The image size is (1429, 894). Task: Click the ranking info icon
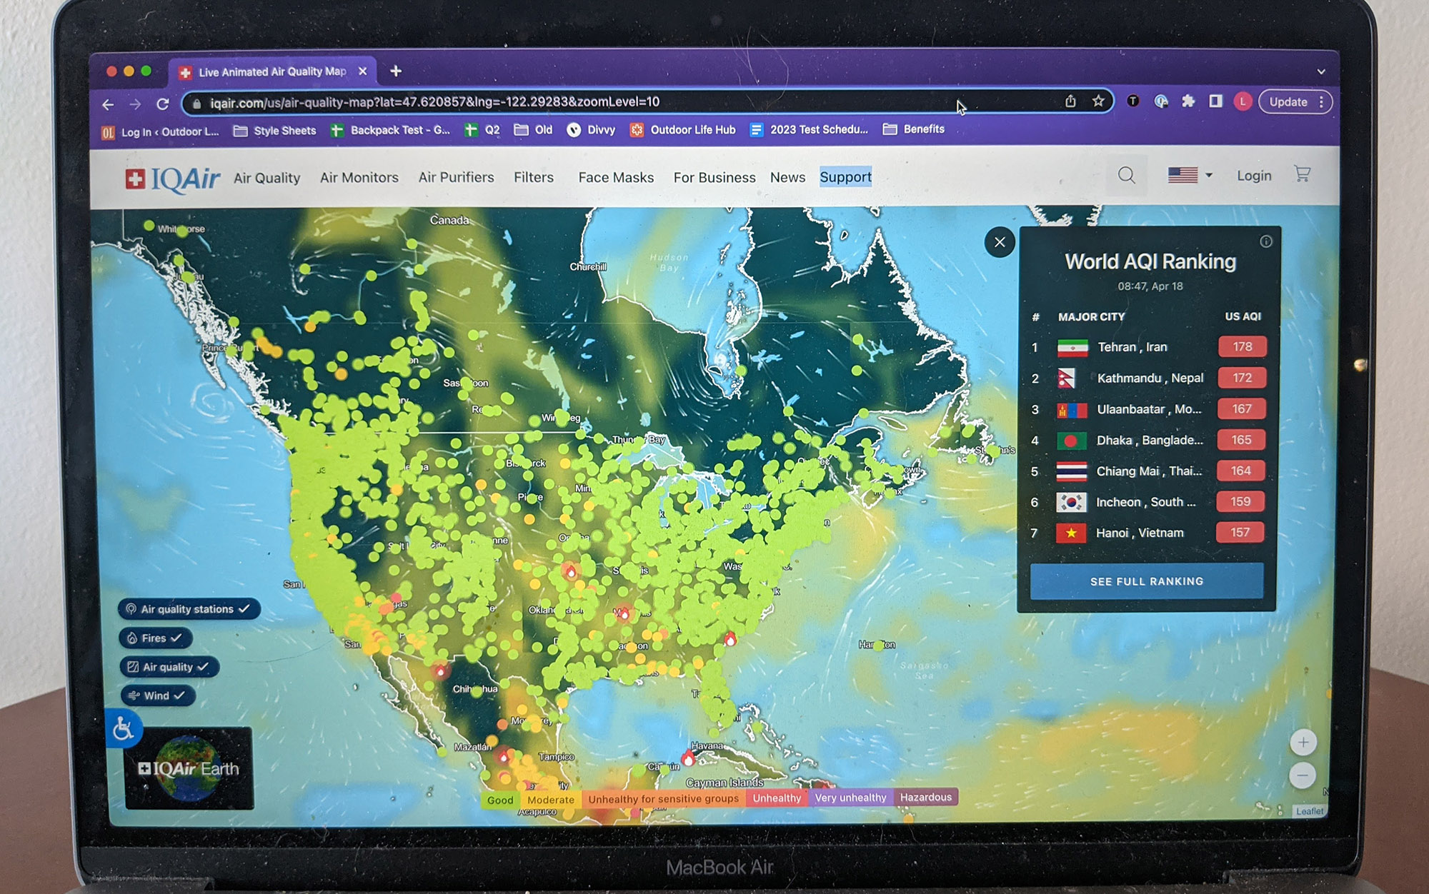click(1265, 241)
